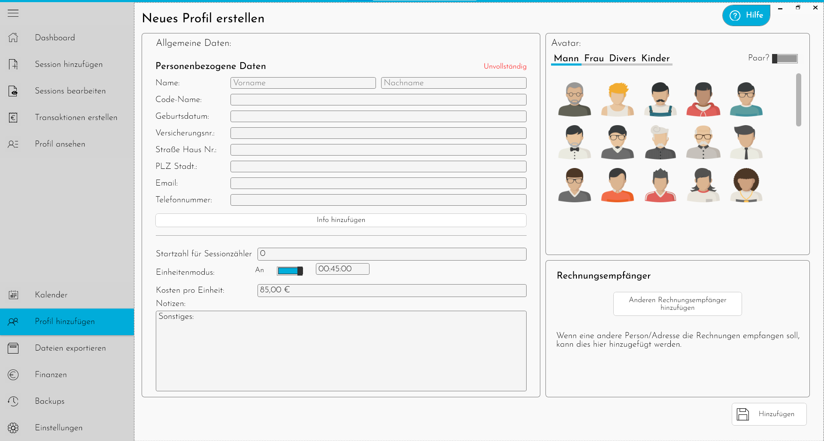
Task: Open the Divers avatar tab
Action: (x=622, y=58)
